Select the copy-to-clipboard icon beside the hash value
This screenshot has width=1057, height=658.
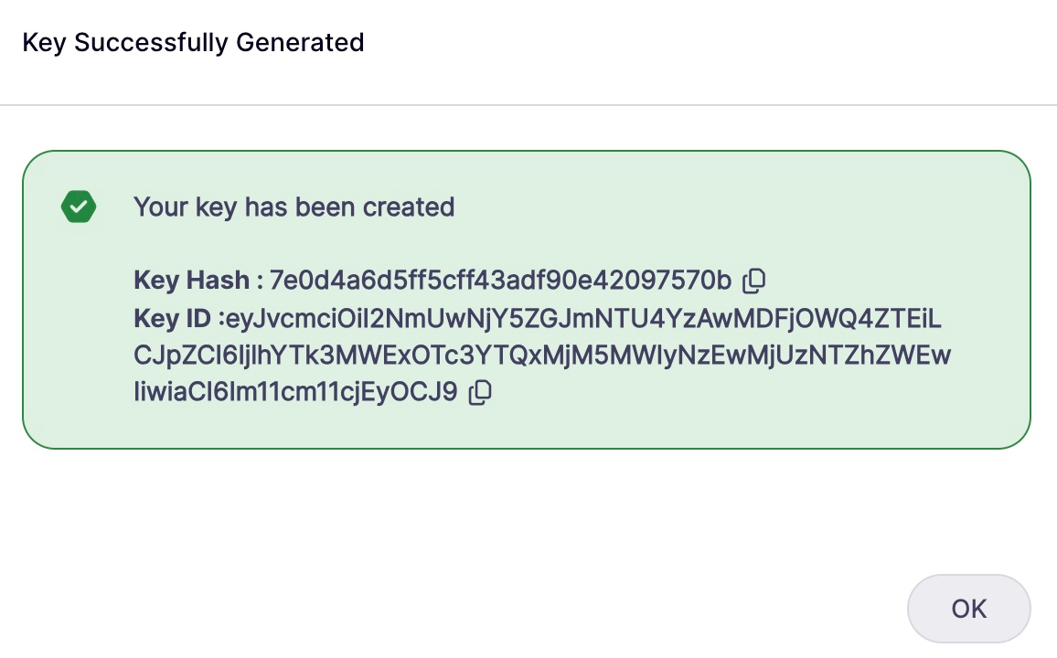pyautogui.click(x=753, y=281)
